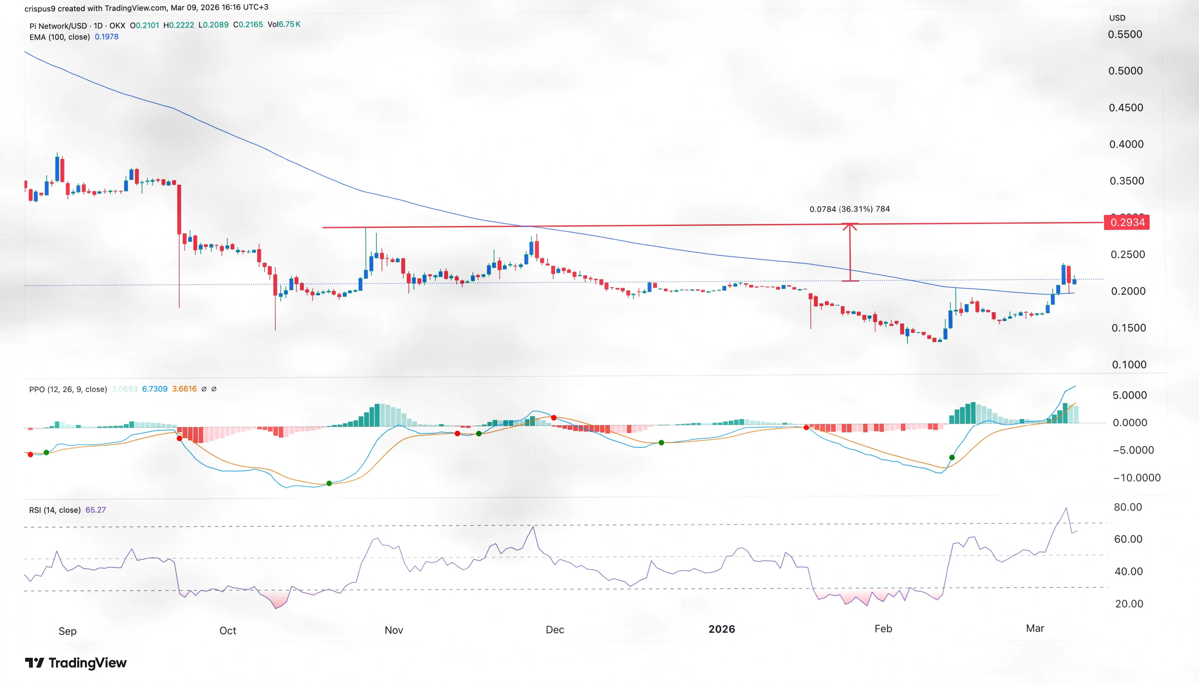This screenshot has width=1199, height=685.
Task: Click the volume reading Vol6.75K
Action: [x=284, y=24]
